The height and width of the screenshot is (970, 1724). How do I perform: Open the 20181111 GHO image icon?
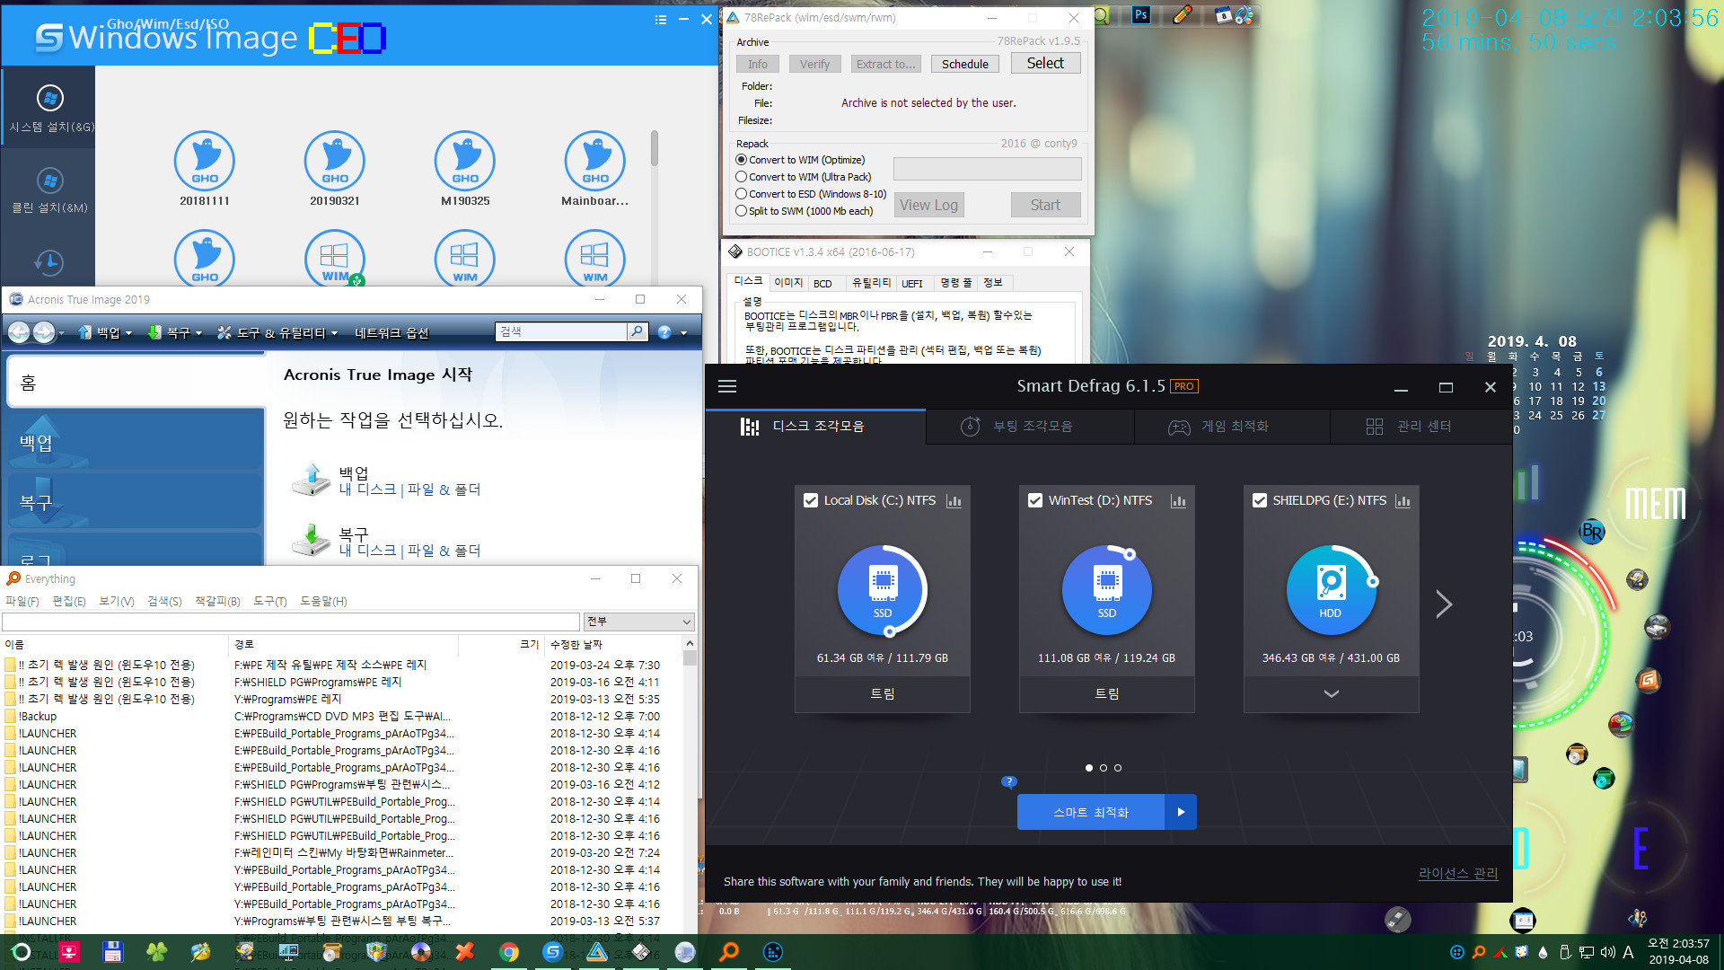click(x=205, y=162)
